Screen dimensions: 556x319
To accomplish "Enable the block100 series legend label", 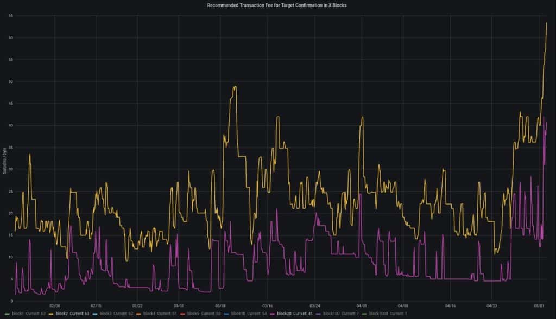I will pyautogui.click(x=341, y=314).
